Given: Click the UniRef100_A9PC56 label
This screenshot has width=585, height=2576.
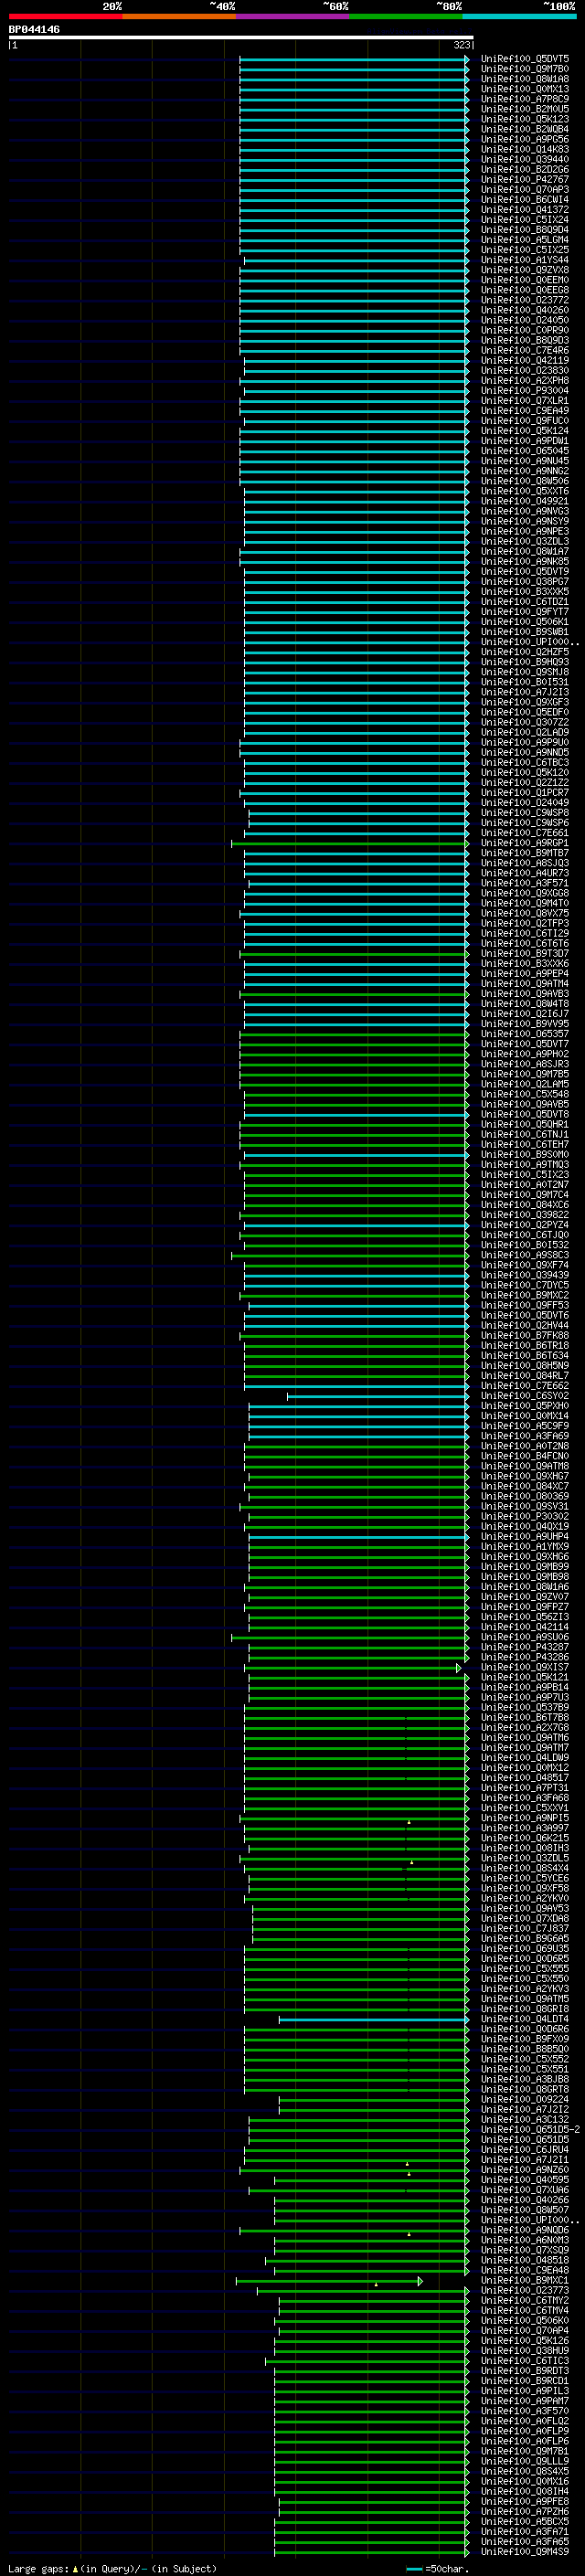Looking at the screenshot, I should coord(525,140).
